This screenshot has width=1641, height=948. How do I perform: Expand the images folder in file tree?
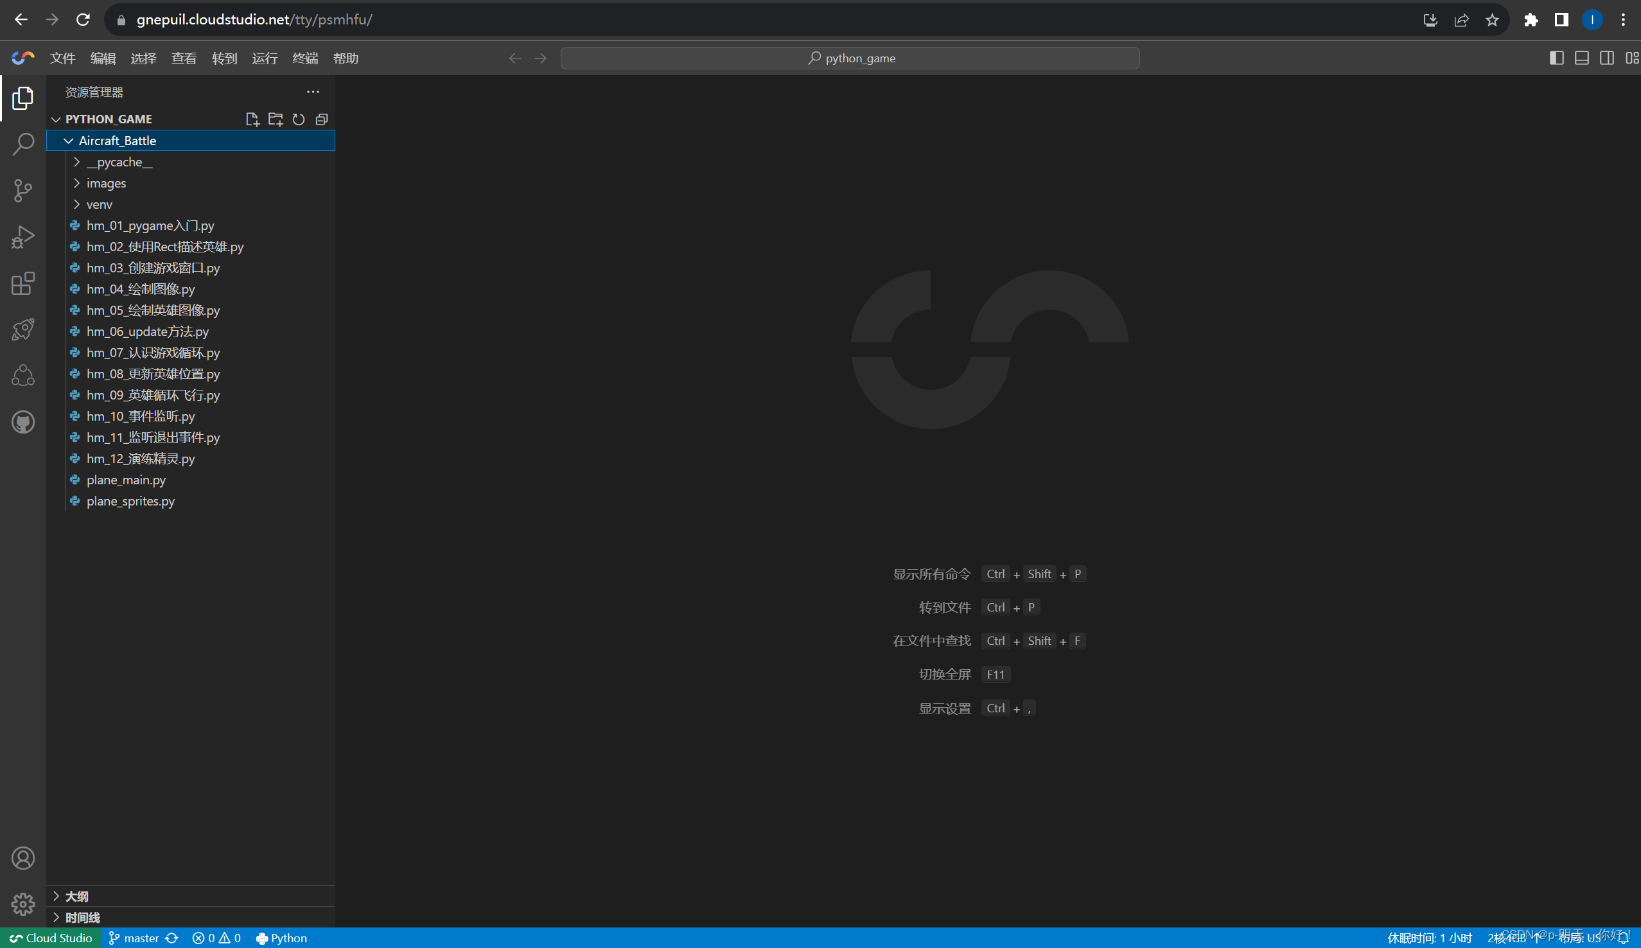tap(106, 183)
